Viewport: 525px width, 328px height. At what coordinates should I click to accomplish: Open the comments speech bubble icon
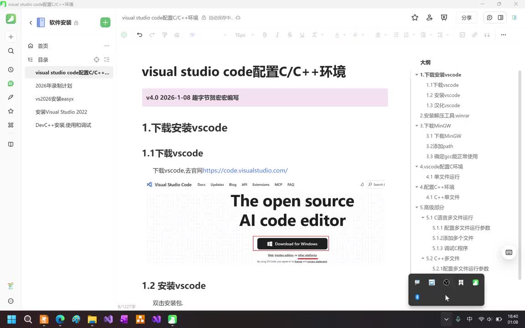pos(489,18)
